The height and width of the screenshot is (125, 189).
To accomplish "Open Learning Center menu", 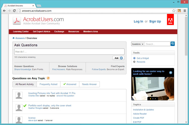I will 21,31.
